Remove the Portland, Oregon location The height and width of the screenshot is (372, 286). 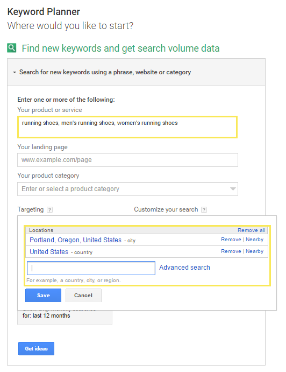pyautogui.click(x=231, y=240)
